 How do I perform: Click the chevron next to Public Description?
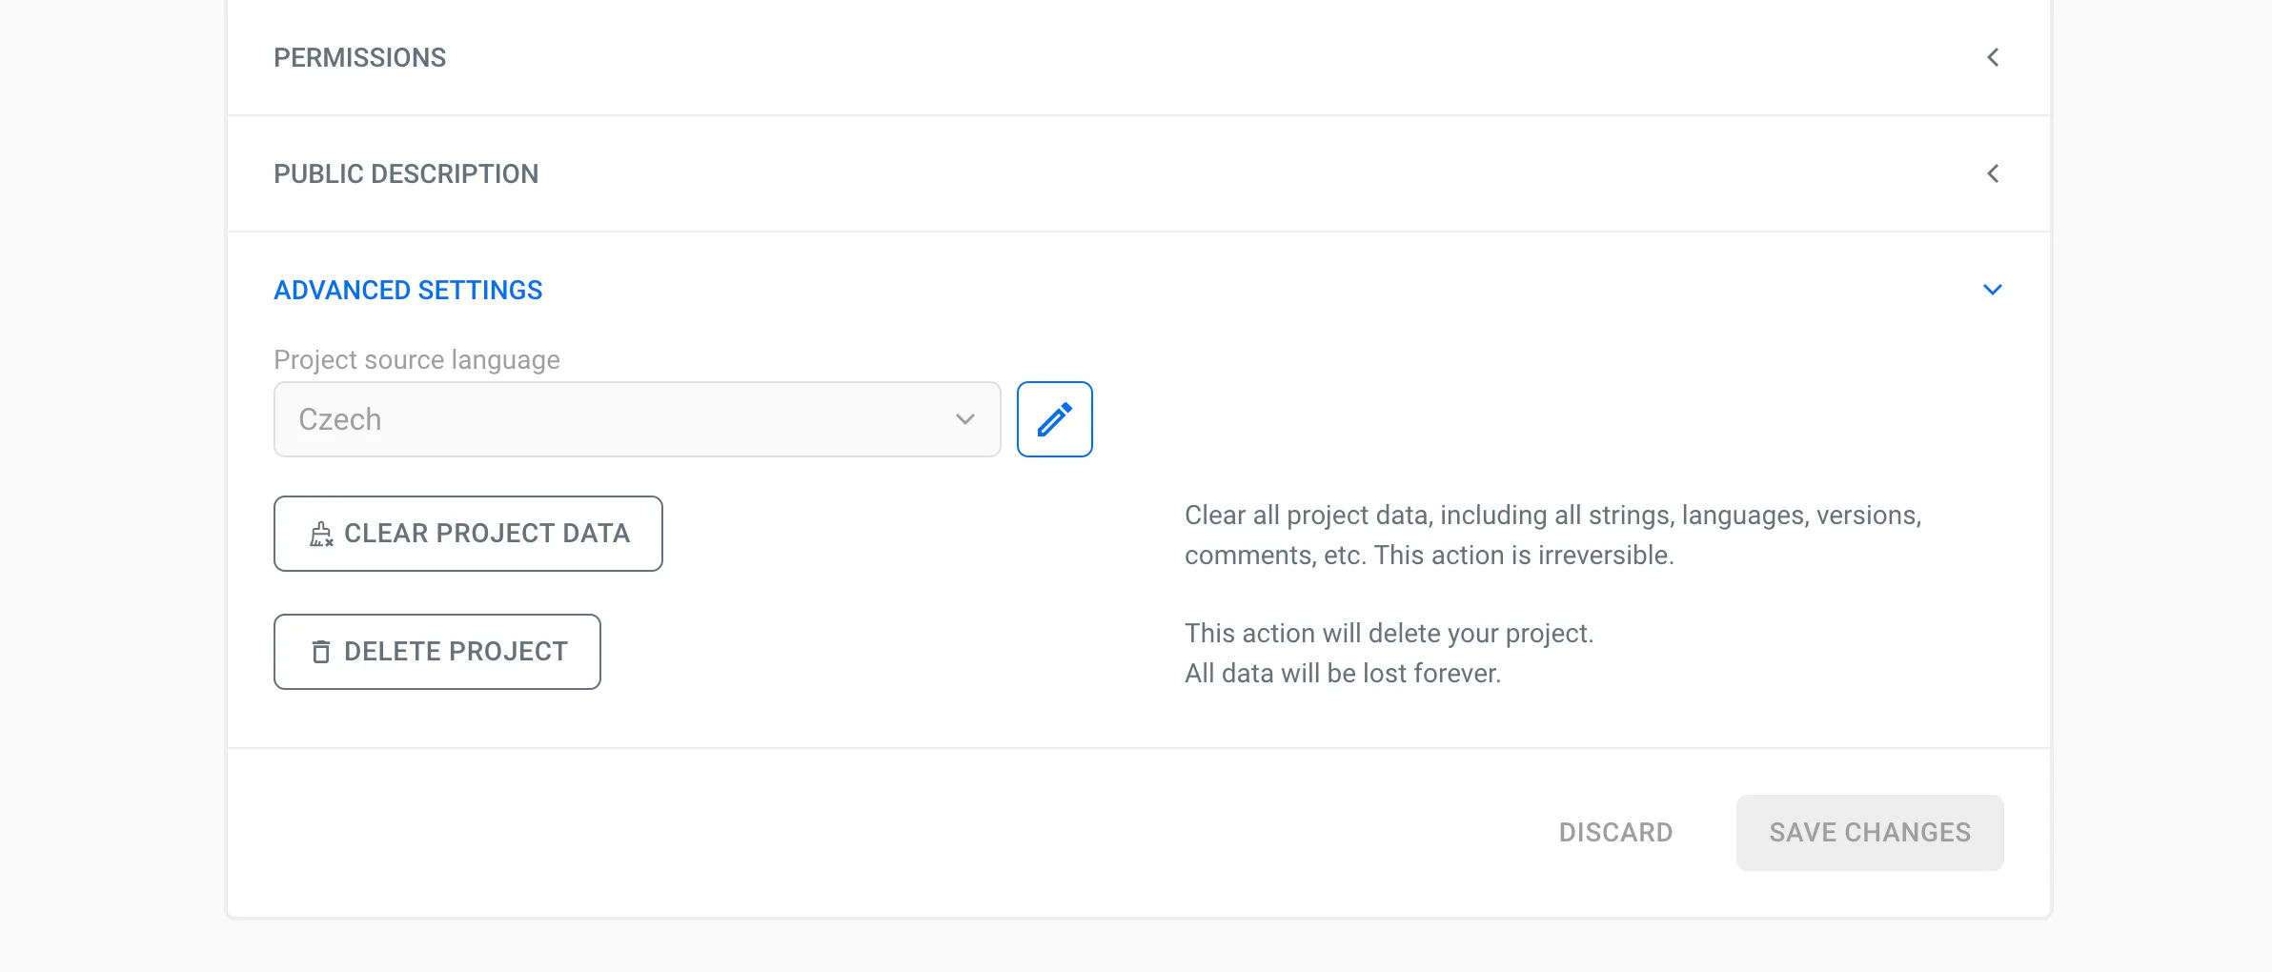[x=1995, y=174]
